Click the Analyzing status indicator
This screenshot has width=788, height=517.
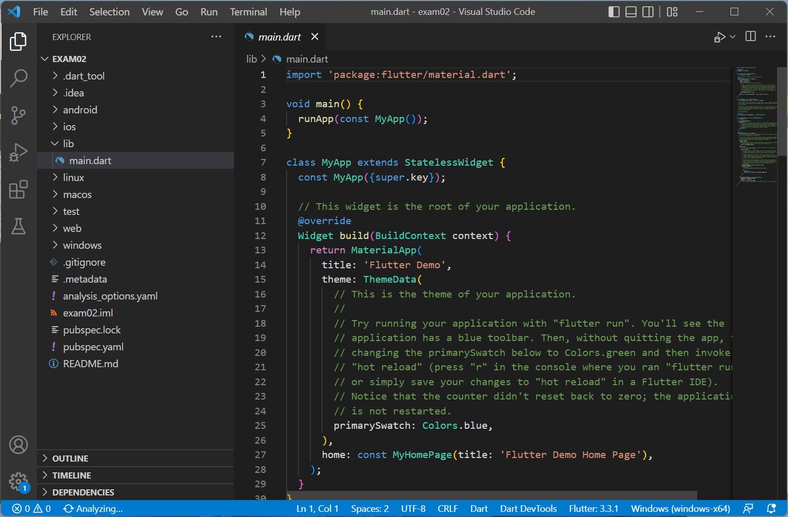[x=93, y=509]
